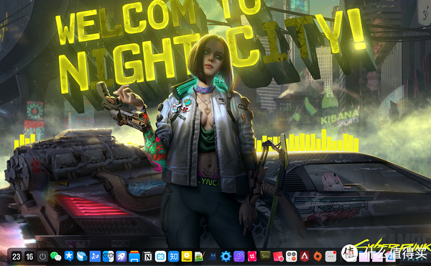Click the yellow Player app icon
The height and width of the screenshot is (266, 431).
click(187, 257)
